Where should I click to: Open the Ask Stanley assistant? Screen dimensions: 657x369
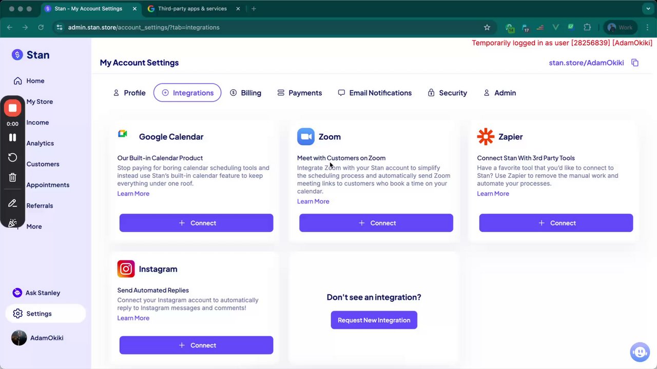(x=36, y=293)
